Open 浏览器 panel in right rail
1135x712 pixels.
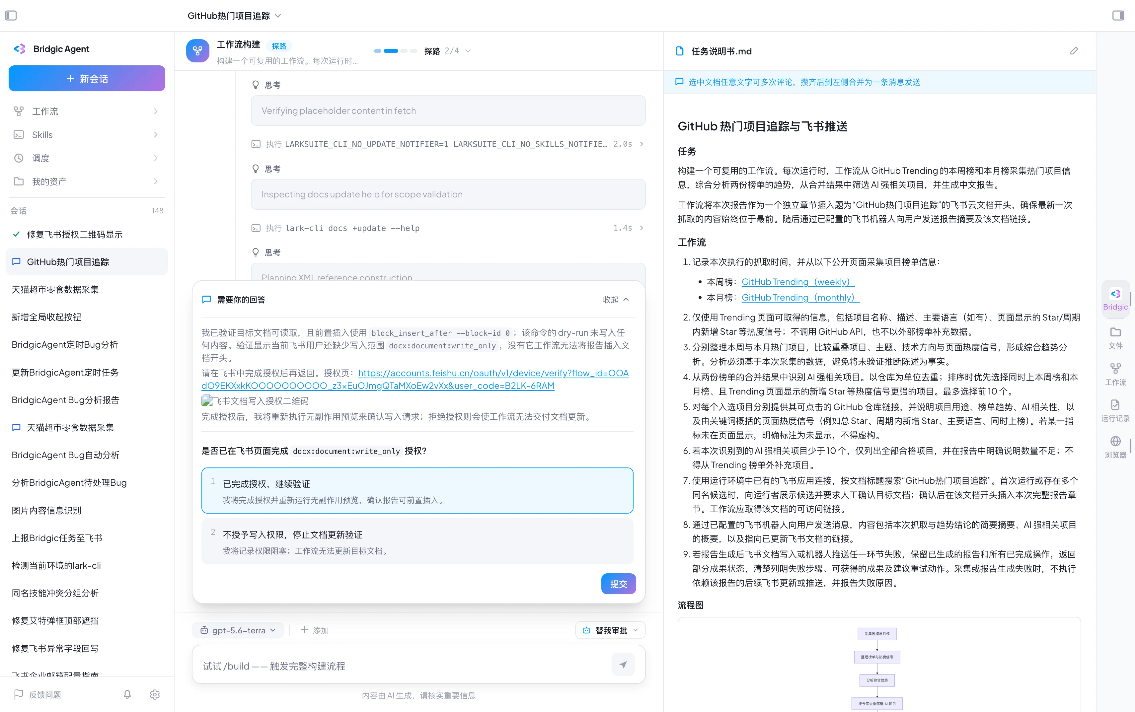click(x=1115, y=447)
